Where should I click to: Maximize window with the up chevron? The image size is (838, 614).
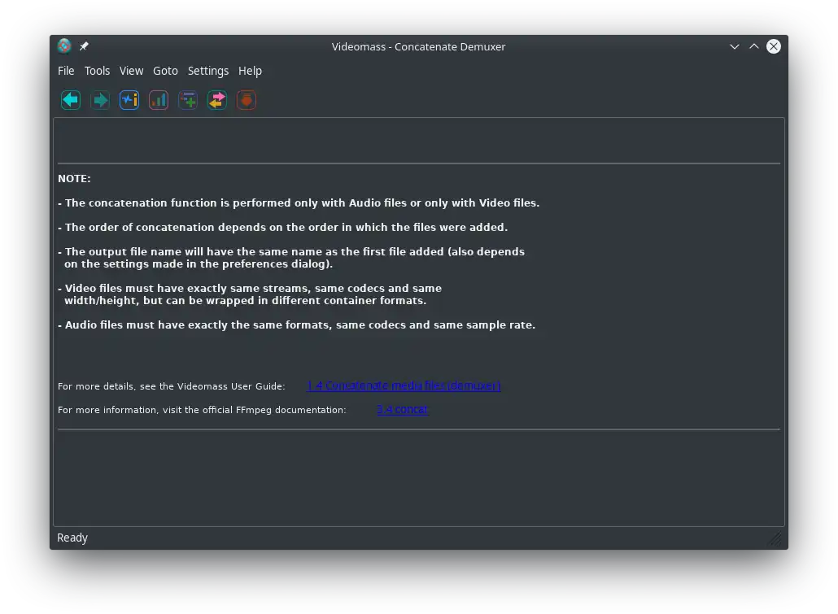tap(754, 46)
